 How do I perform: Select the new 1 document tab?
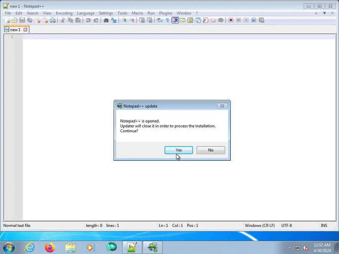click(15, 29)
